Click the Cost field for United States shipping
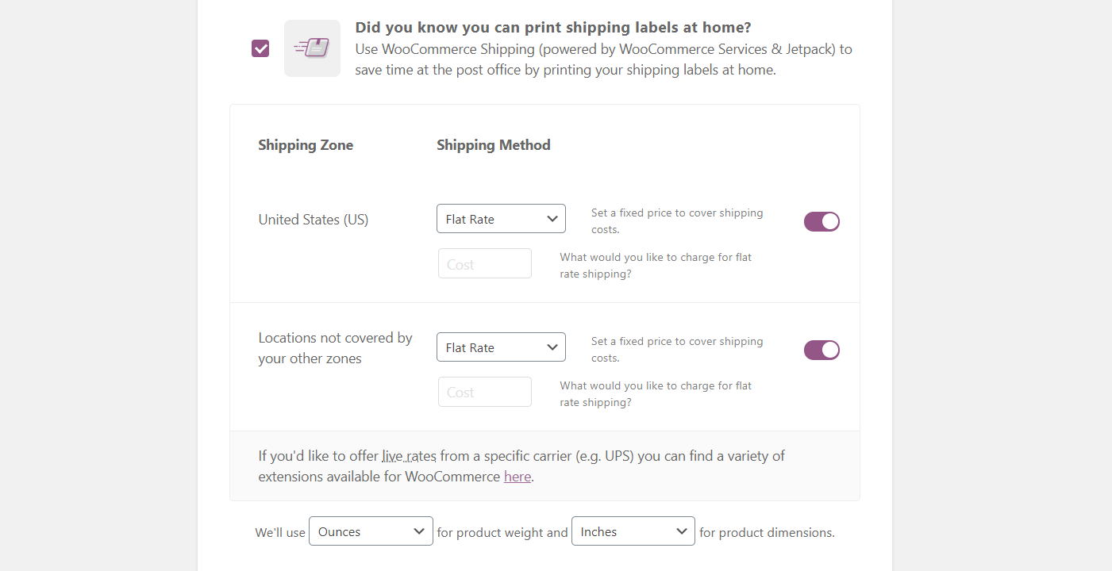 484,263
